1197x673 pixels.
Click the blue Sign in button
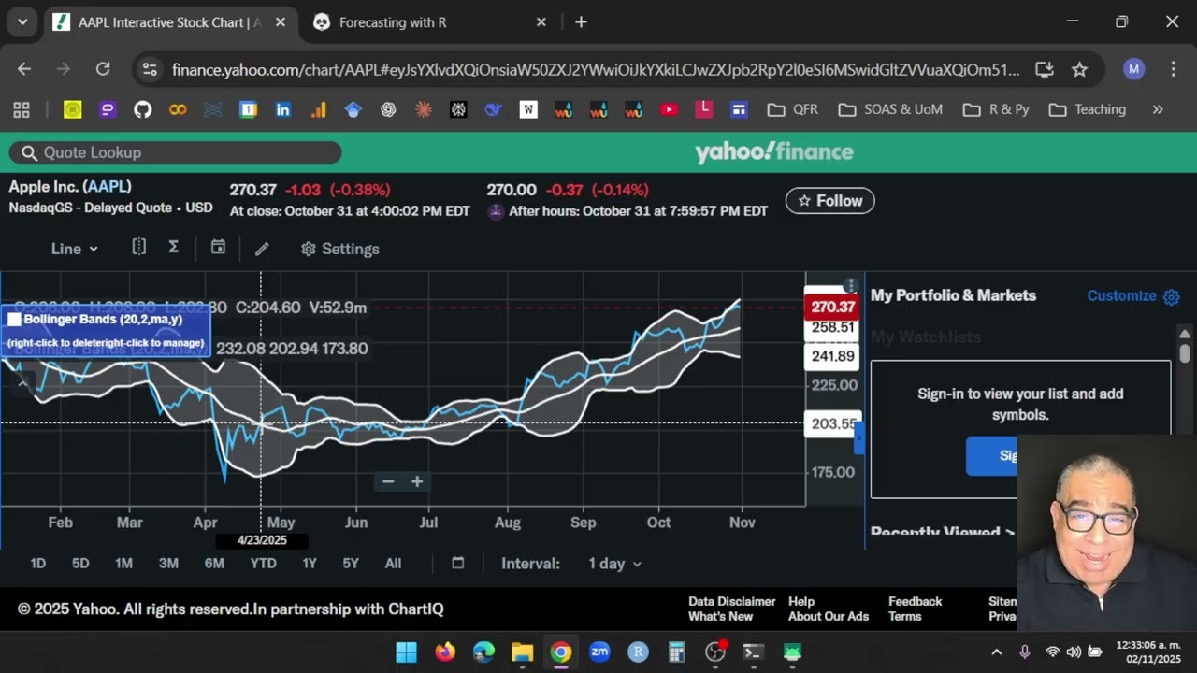(x=991, y=455)
